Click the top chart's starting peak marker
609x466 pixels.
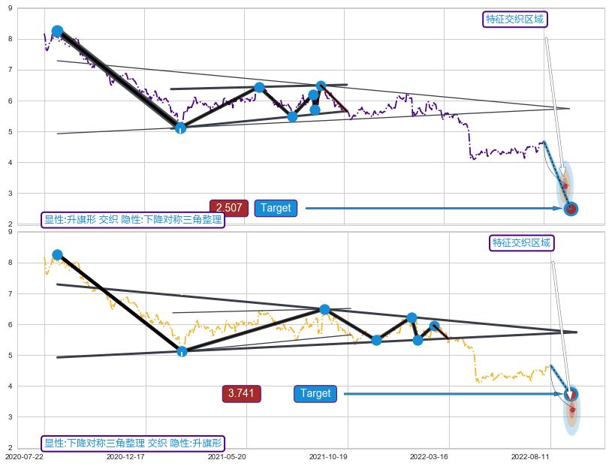coord(57,32)
